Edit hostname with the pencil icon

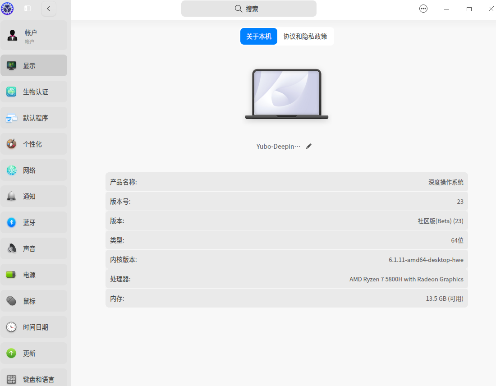[x=309, y=146]
